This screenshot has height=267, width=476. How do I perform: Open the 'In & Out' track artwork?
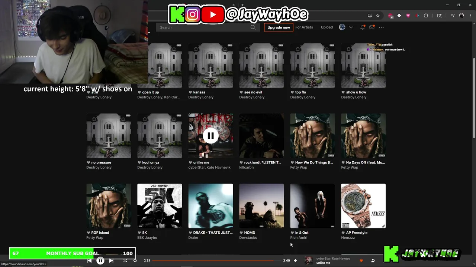(x=312, y=206)
